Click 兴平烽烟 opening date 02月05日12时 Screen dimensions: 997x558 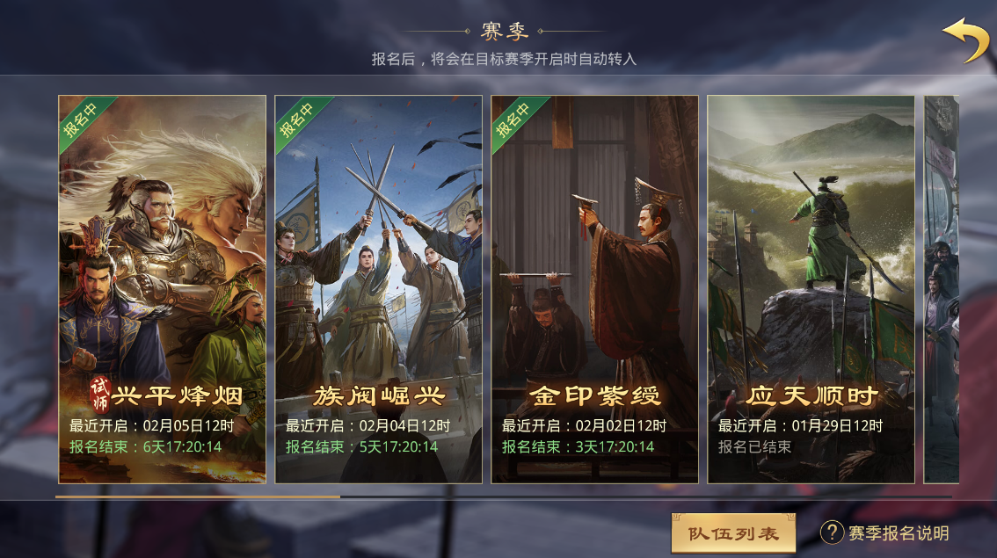[188, 426]
